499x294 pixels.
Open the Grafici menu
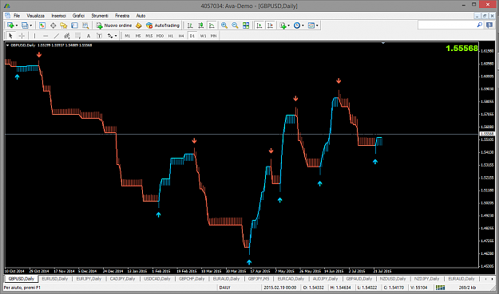pyautogui.click(x=78, y=16)
